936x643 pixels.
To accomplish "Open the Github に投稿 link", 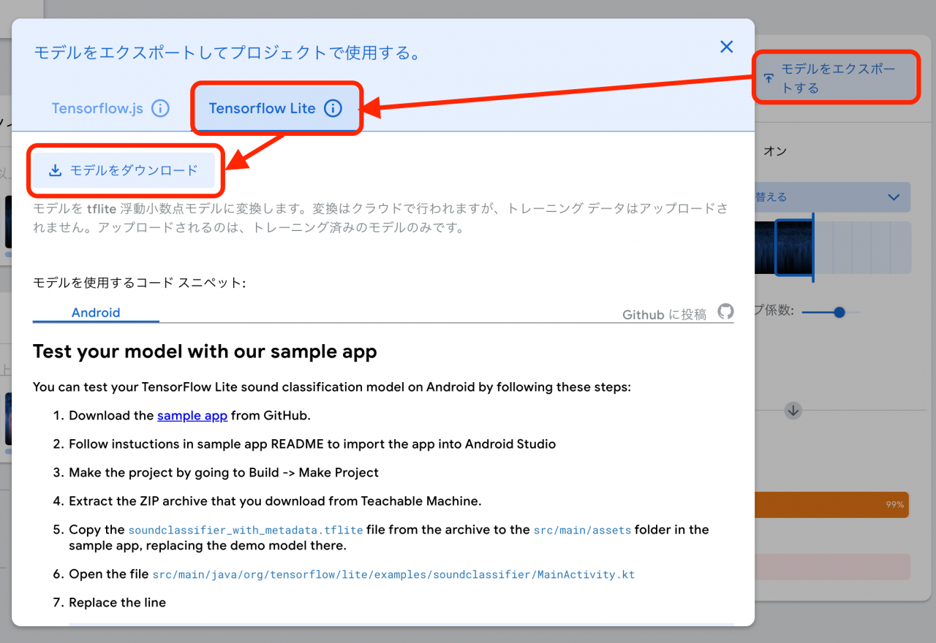I will click(x=664, y=314).
